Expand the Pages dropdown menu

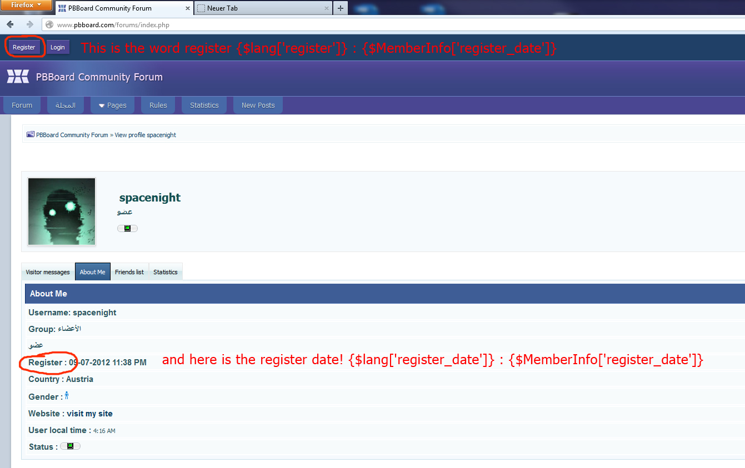pyautogui.click(x=112, y=105)
